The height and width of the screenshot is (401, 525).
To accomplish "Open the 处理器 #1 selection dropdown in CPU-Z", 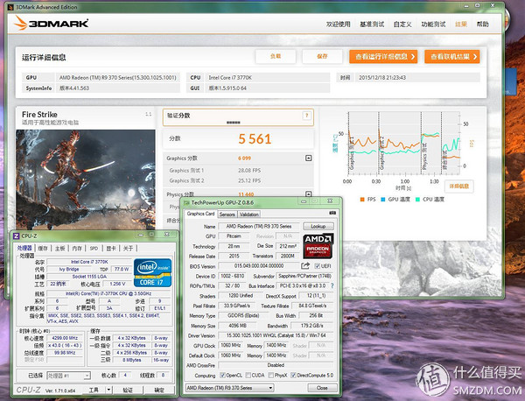I will [x=87, y=376].
